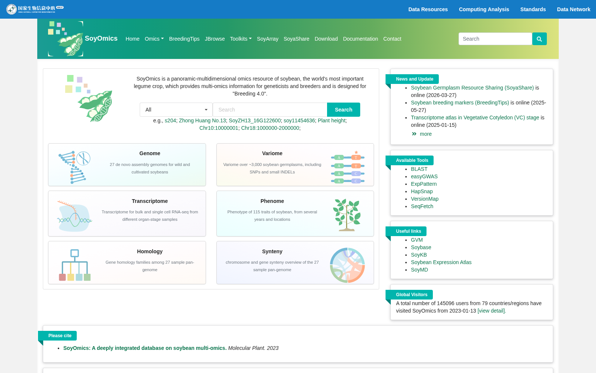Open the BLAST tool
This screenshot has height=373, width=596.
(x=419, y=169)
